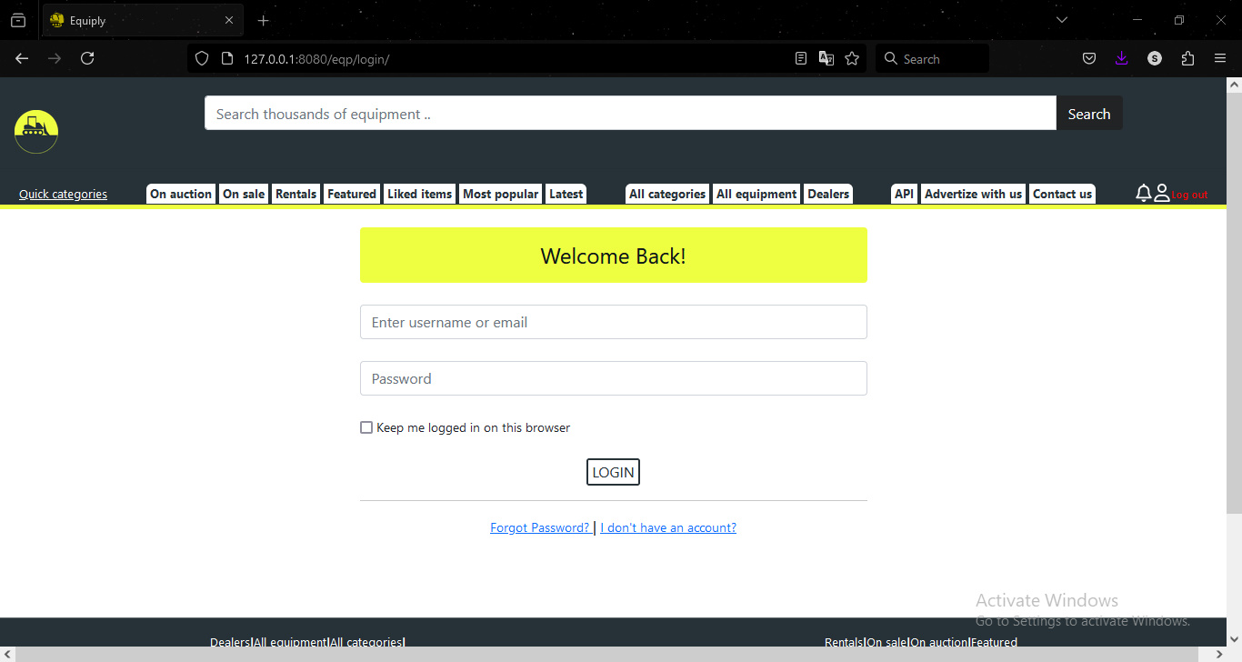1242x662 pixels.
Task: Select the On auction navigation item
Action: coord(180,193)
